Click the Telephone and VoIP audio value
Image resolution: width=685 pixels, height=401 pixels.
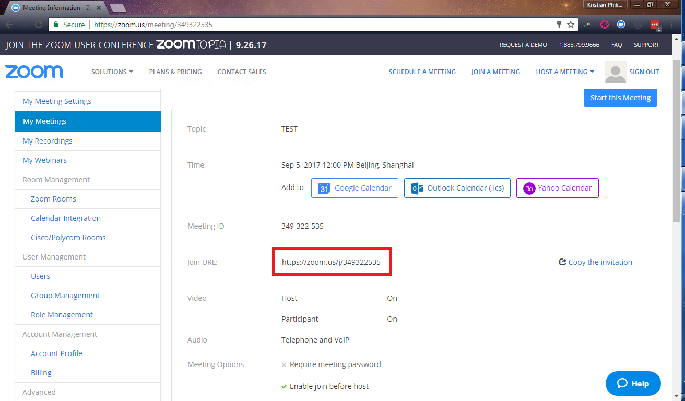[315, 340]
